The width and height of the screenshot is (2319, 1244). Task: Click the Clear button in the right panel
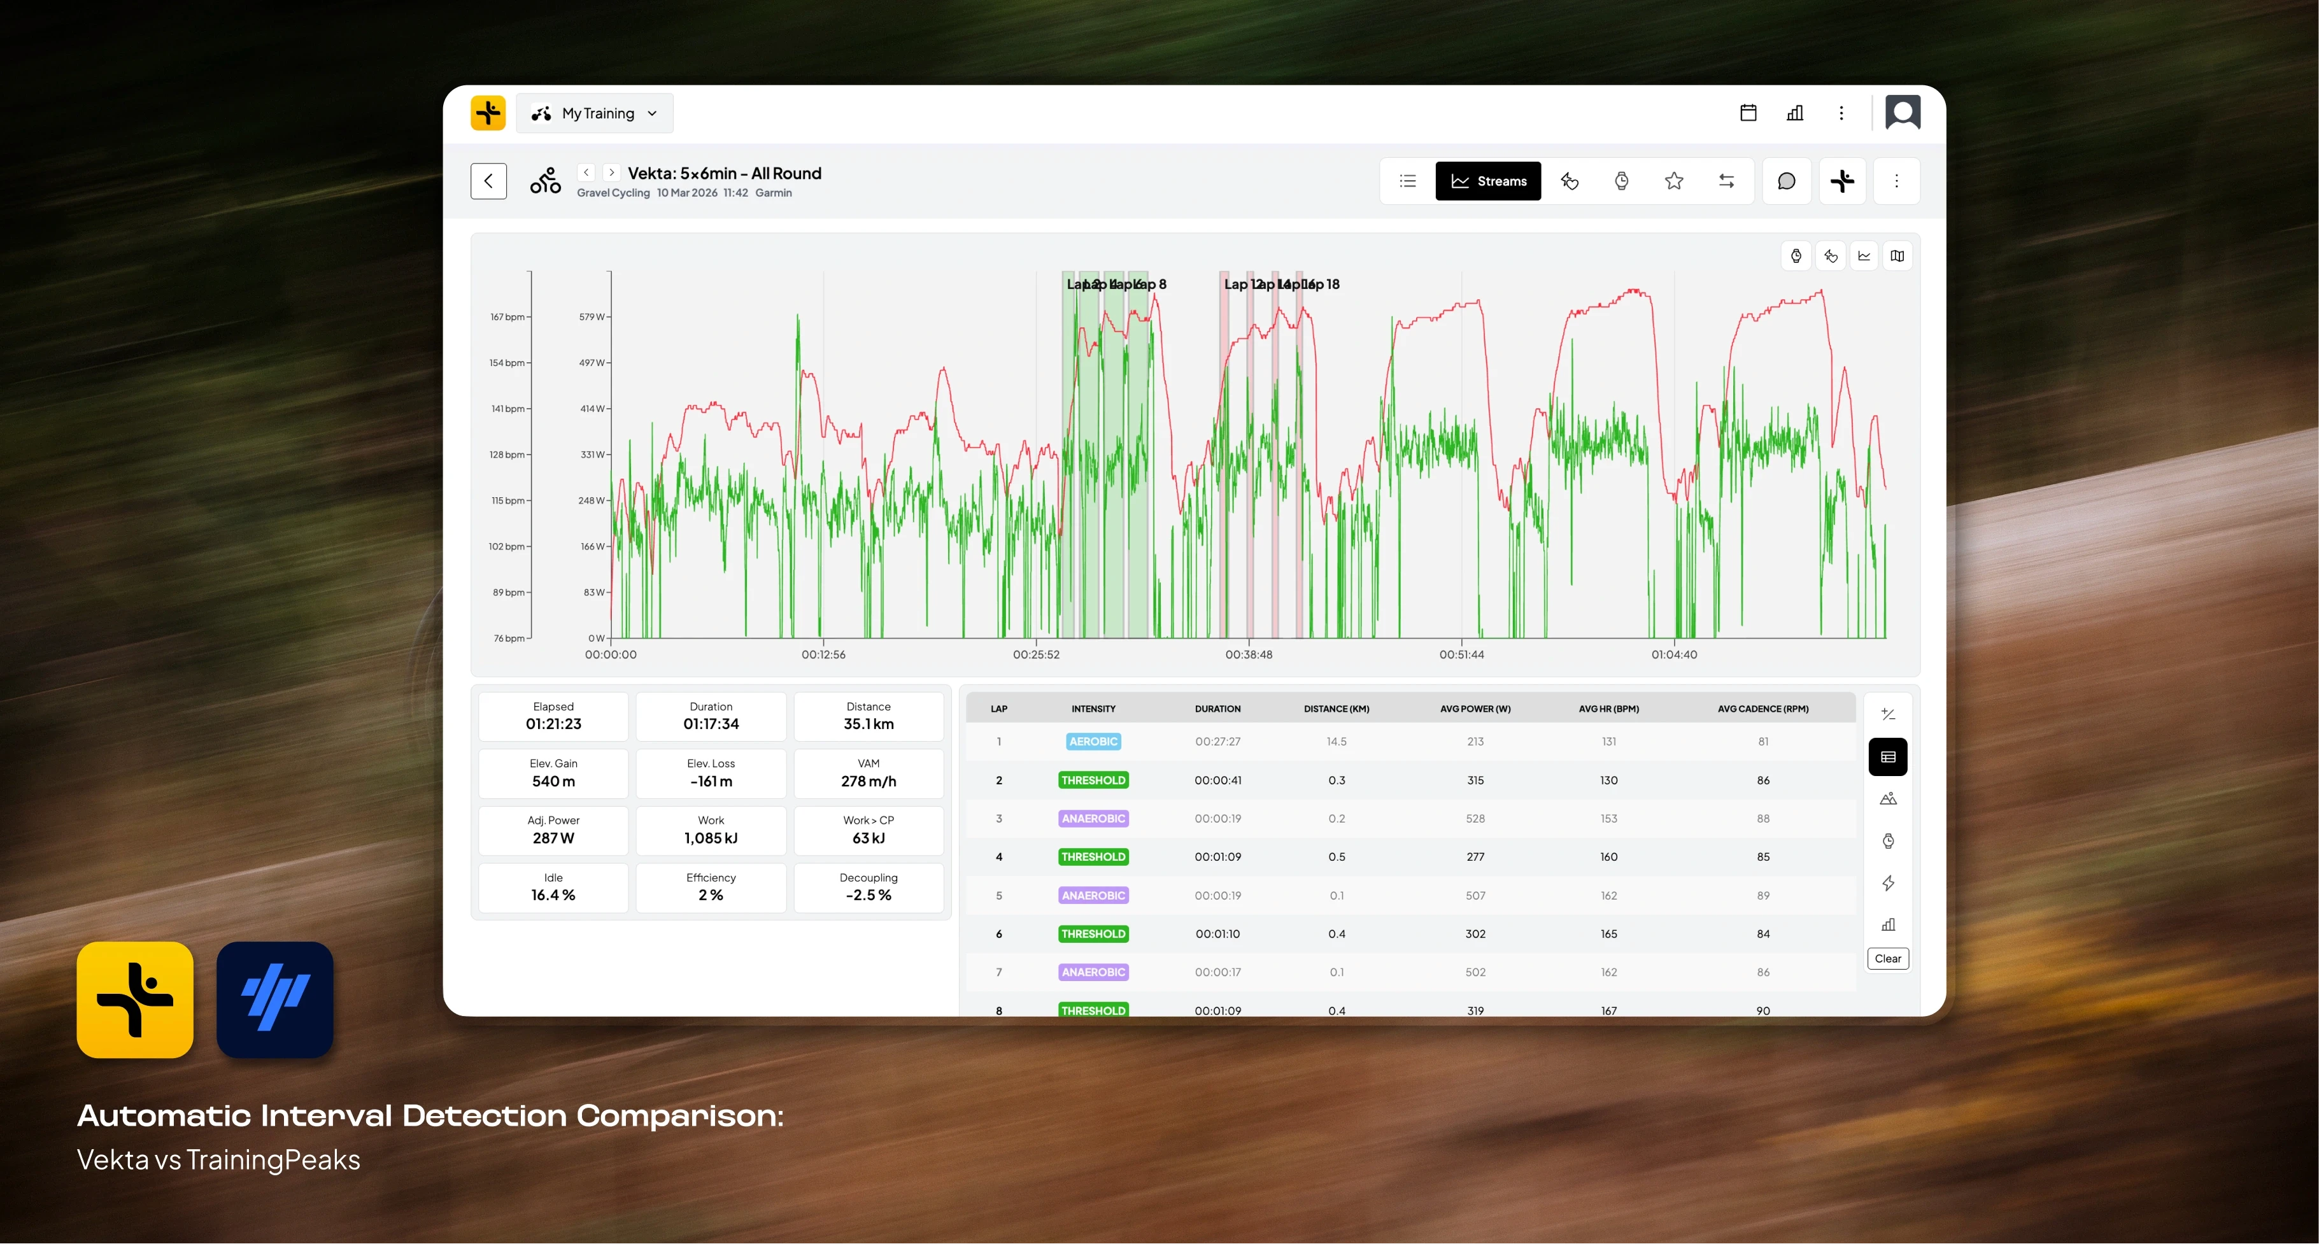tap(1888, 959)
